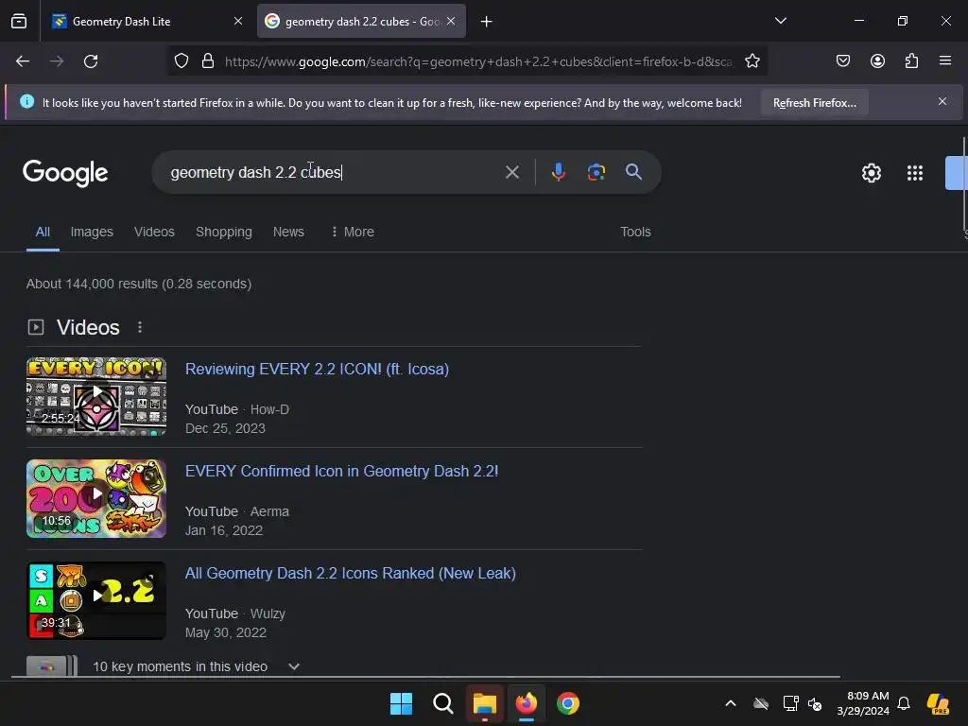Click the About 144,000 results text
This screenshot has width=968, height=726.
coord(139,284)
